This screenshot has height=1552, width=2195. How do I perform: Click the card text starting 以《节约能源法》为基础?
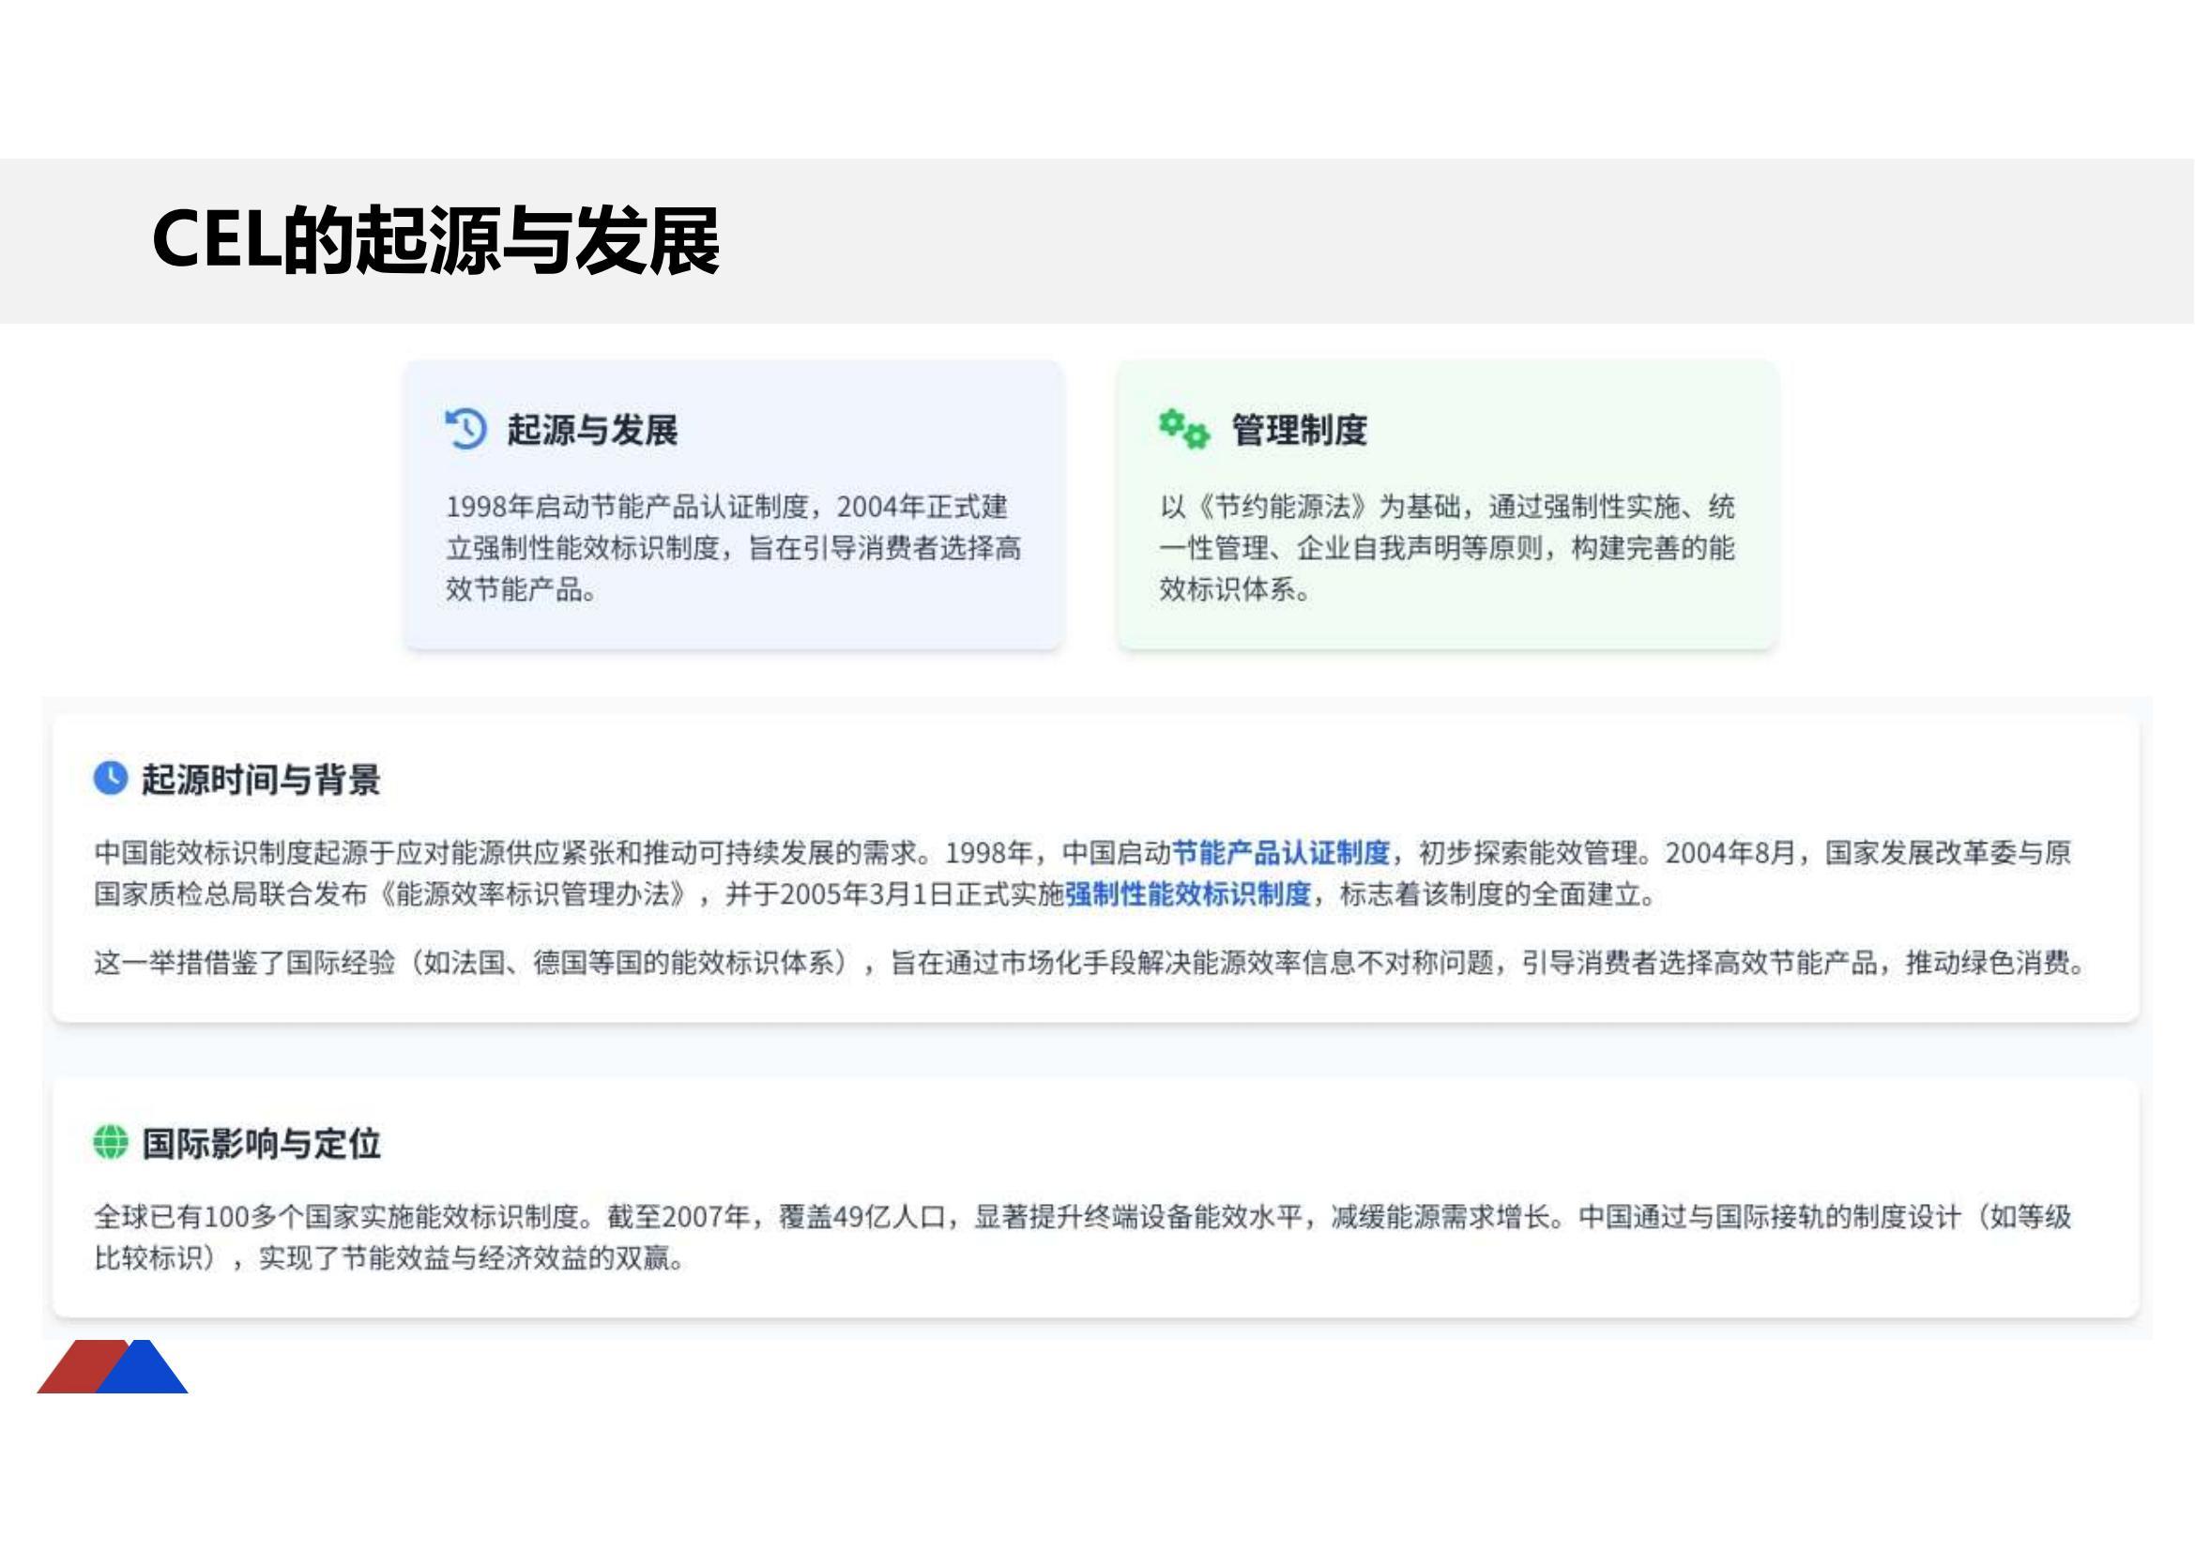click(x=1447, y=548)
